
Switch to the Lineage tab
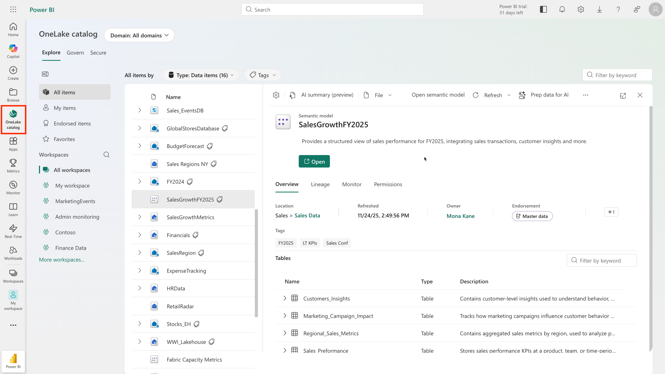(320, 184)
